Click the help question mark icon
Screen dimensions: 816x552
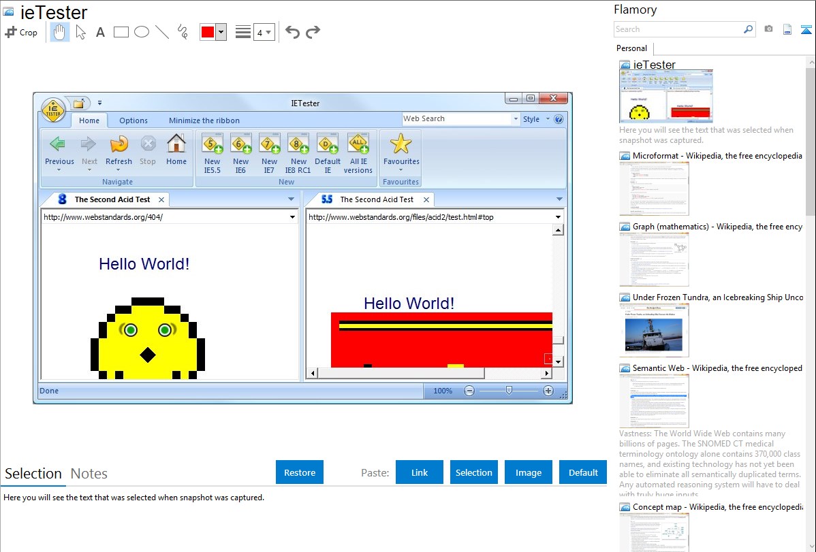tap(559, 119)
